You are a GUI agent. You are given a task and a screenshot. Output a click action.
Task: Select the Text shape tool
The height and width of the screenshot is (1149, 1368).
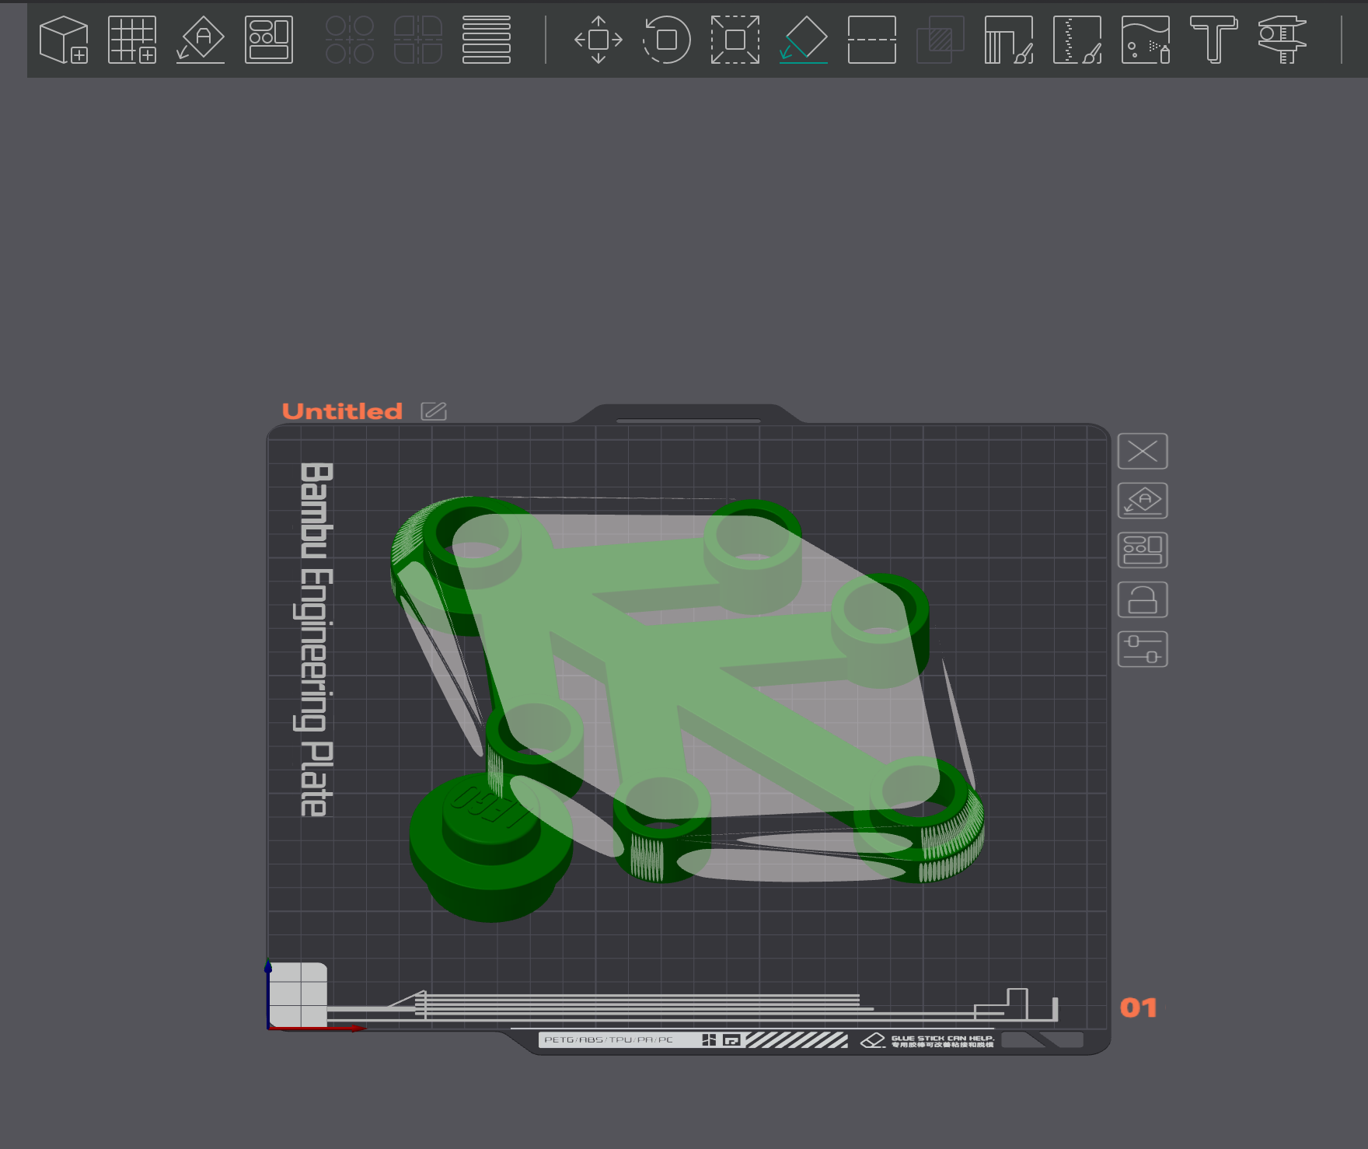coord(1214,40)
